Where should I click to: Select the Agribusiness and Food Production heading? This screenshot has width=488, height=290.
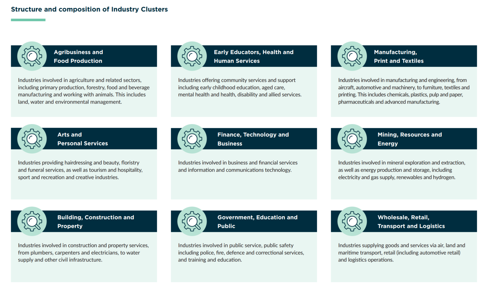click(x=78, y=57)
